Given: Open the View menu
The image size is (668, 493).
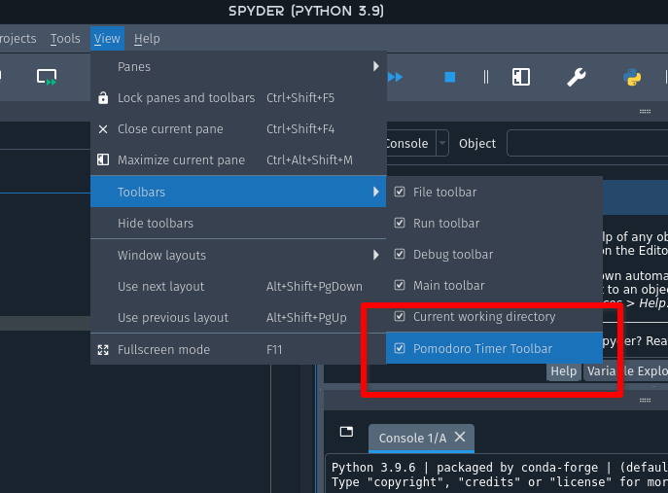Looking at the screenshot, I should click(107, 38).
